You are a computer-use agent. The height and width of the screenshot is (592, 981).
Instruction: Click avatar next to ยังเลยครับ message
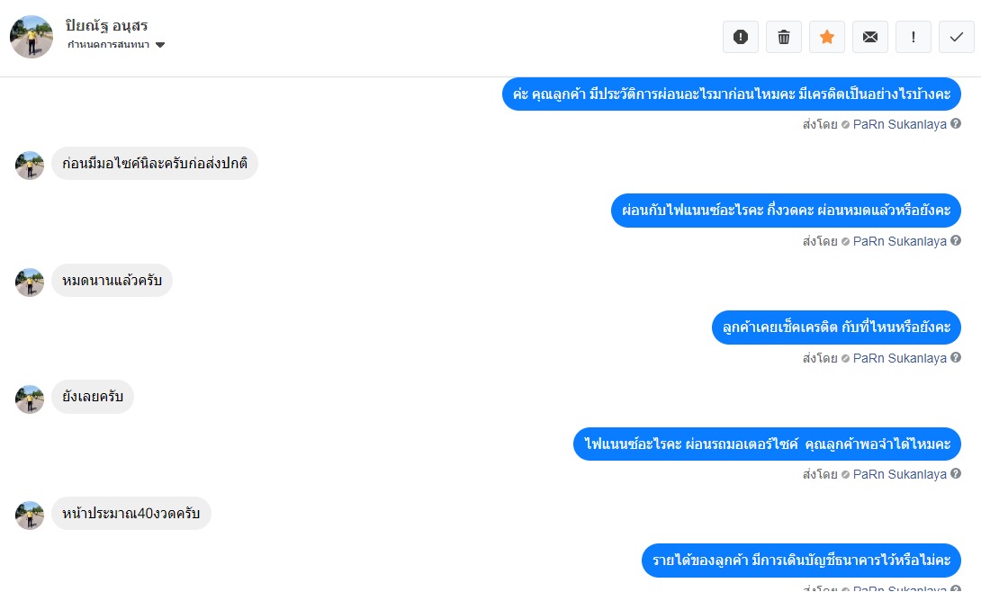point(30,399)
